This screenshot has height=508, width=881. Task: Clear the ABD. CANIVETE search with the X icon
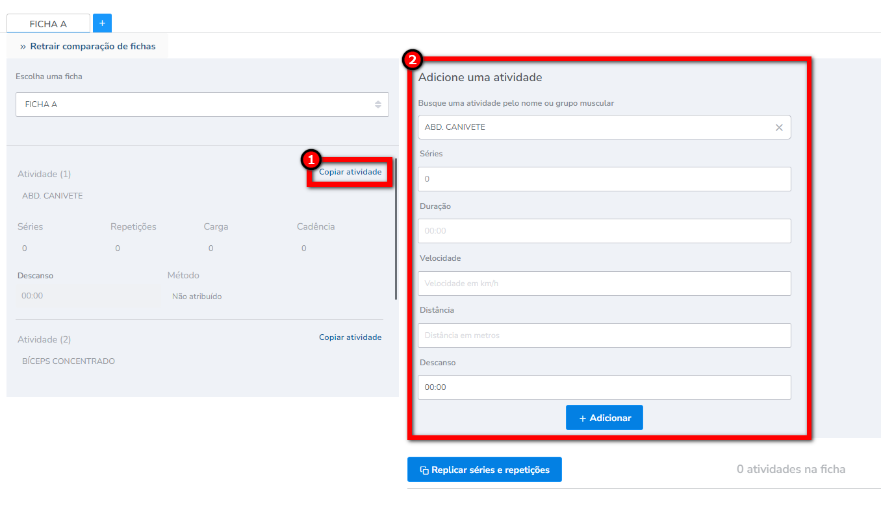point(779,128)
